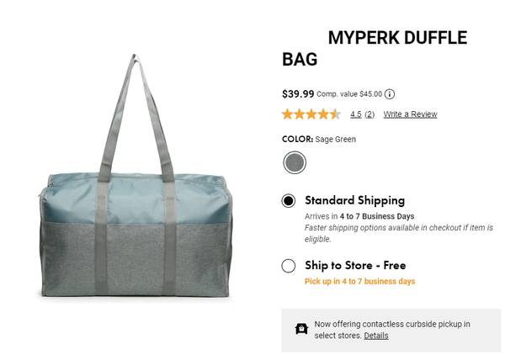Viewport: 505px width, 360px height.
Task: Click the duffle bag product image
Action: (136, 176)
